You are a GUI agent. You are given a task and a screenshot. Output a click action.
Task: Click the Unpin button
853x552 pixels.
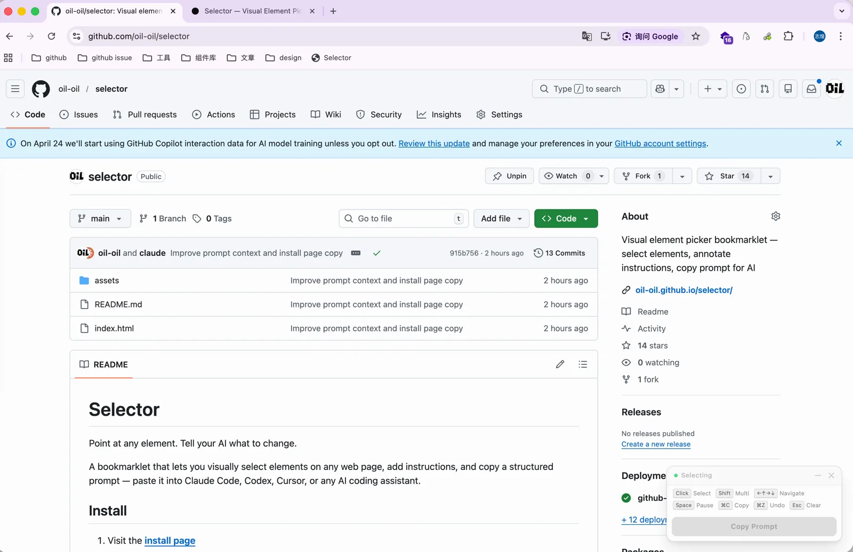pos(510,176)
